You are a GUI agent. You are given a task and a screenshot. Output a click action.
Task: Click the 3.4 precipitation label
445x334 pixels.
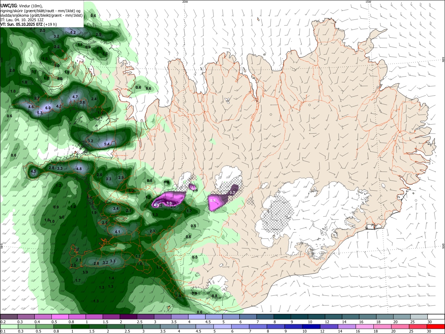116,209
